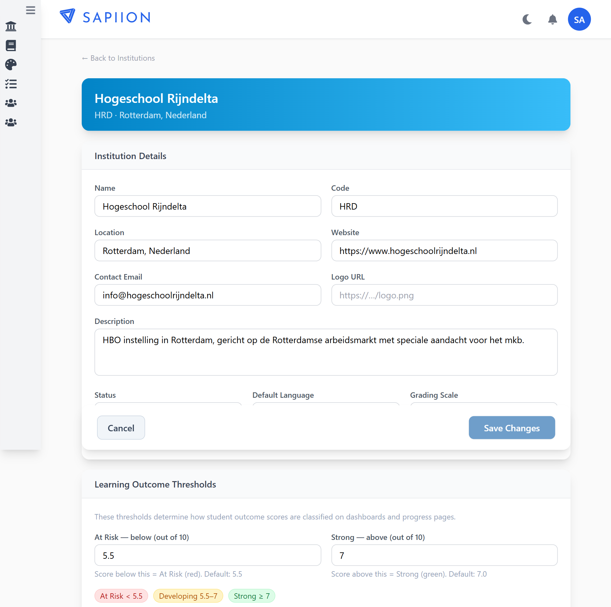Click the Developing 5.5–7 badge
The image size is (611, 607).
[188, 596]
